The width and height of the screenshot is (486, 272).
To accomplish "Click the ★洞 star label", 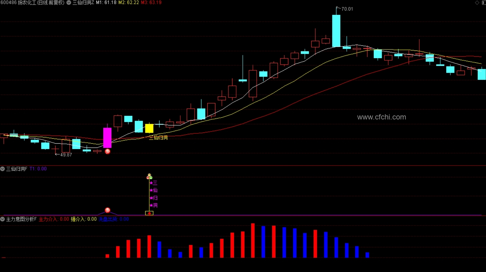I will [x=153, y=205].
